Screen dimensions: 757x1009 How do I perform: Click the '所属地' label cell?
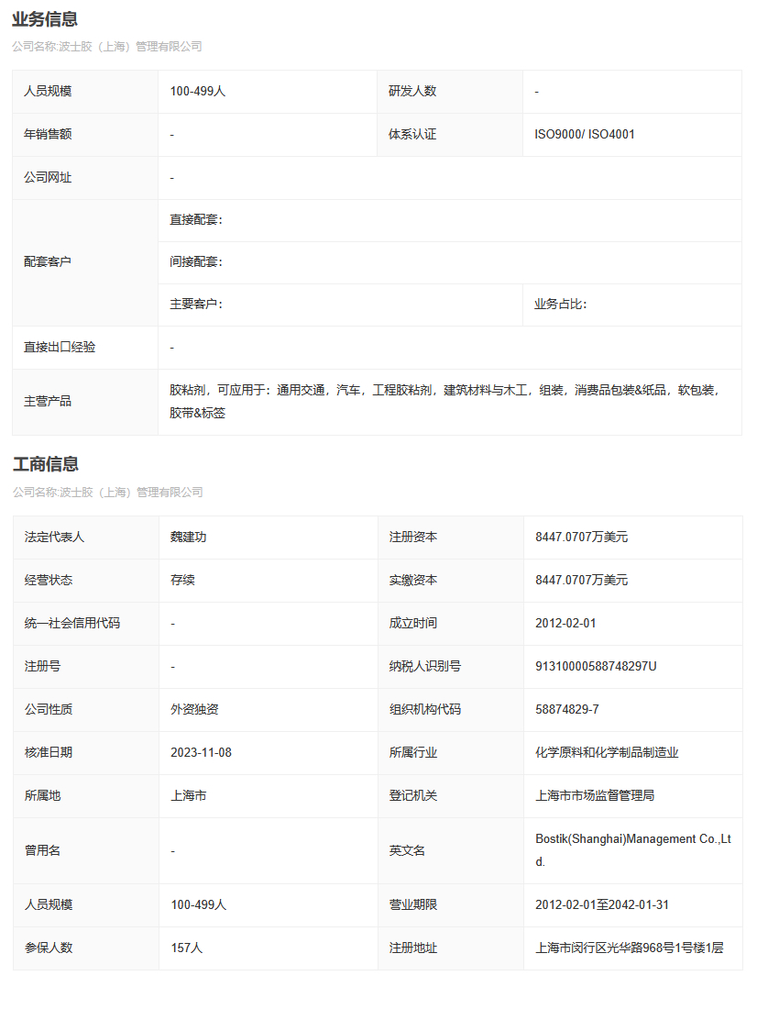pos(85,796)
